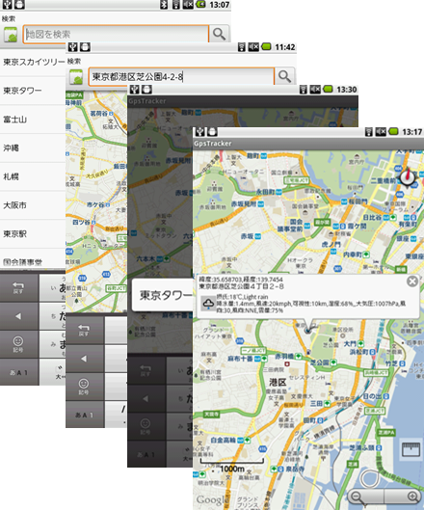Click the 港区 label on the front map
Image resolution: width=424 pixels, height=510 pixels.
pyautogui.click(x=278, y=382)
